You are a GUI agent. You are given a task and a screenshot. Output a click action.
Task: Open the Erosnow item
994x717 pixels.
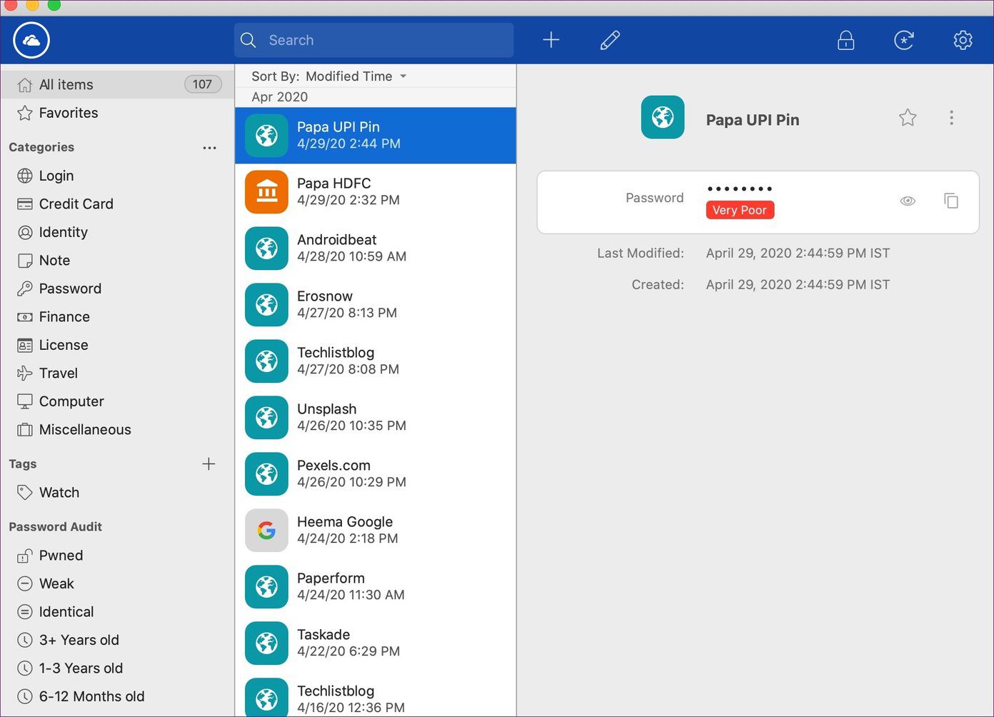(376, 305)
